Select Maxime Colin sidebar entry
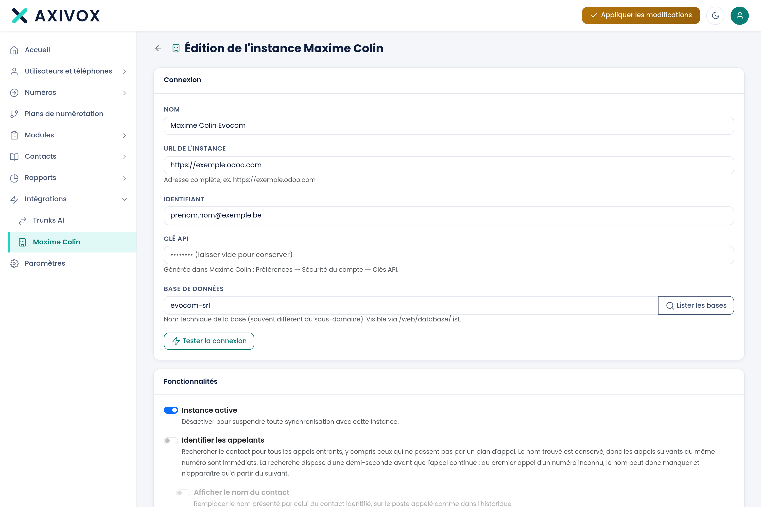Viewport: 761px width, 507px height. pyautogui.click(x=72, y=242)
